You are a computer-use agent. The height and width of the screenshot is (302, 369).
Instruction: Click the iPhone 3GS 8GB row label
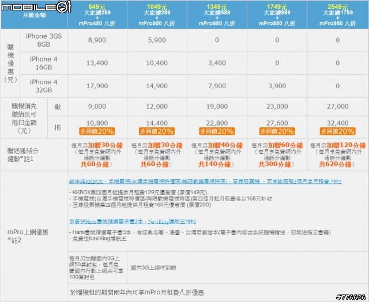coord(44,40)
